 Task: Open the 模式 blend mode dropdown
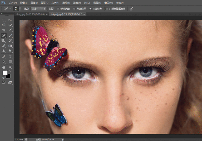pyautogui.click(x=38, y=9)
